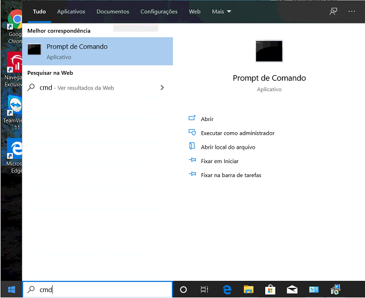Click the Pesquisar na Web heading

click(50, 73)
